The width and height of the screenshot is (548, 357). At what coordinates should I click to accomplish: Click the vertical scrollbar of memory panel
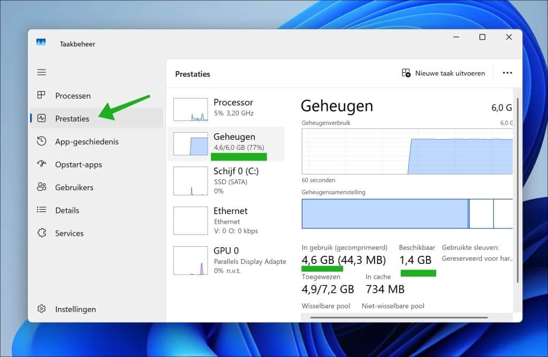pos(517,191)
